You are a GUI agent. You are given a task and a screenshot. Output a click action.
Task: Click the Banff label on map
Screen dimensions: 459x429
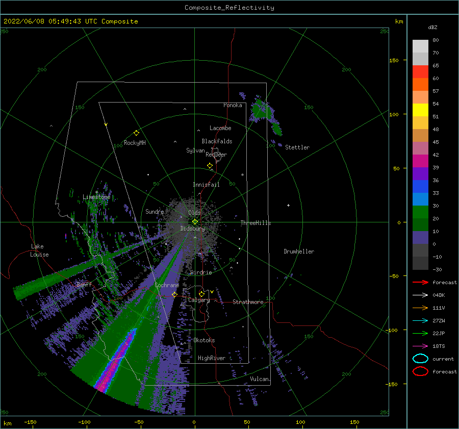pyautogui.click(x=84, y=284)
